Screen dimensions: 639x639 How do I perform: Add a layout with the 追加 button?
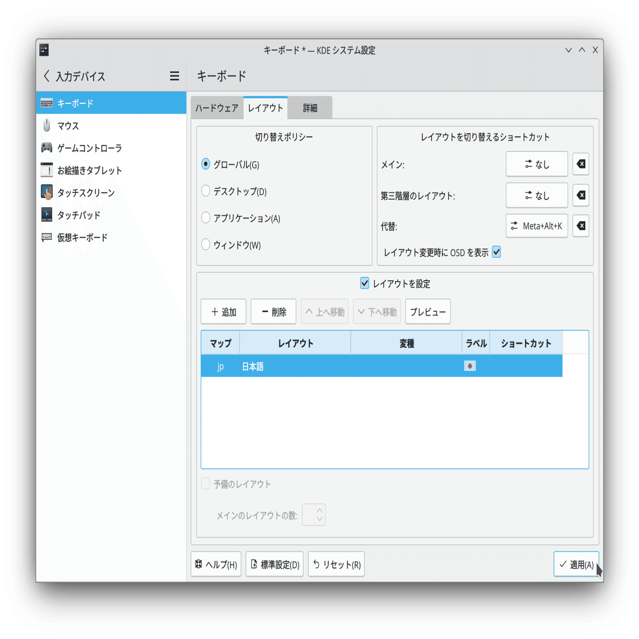pyautogui.click(x=223, y=311)
